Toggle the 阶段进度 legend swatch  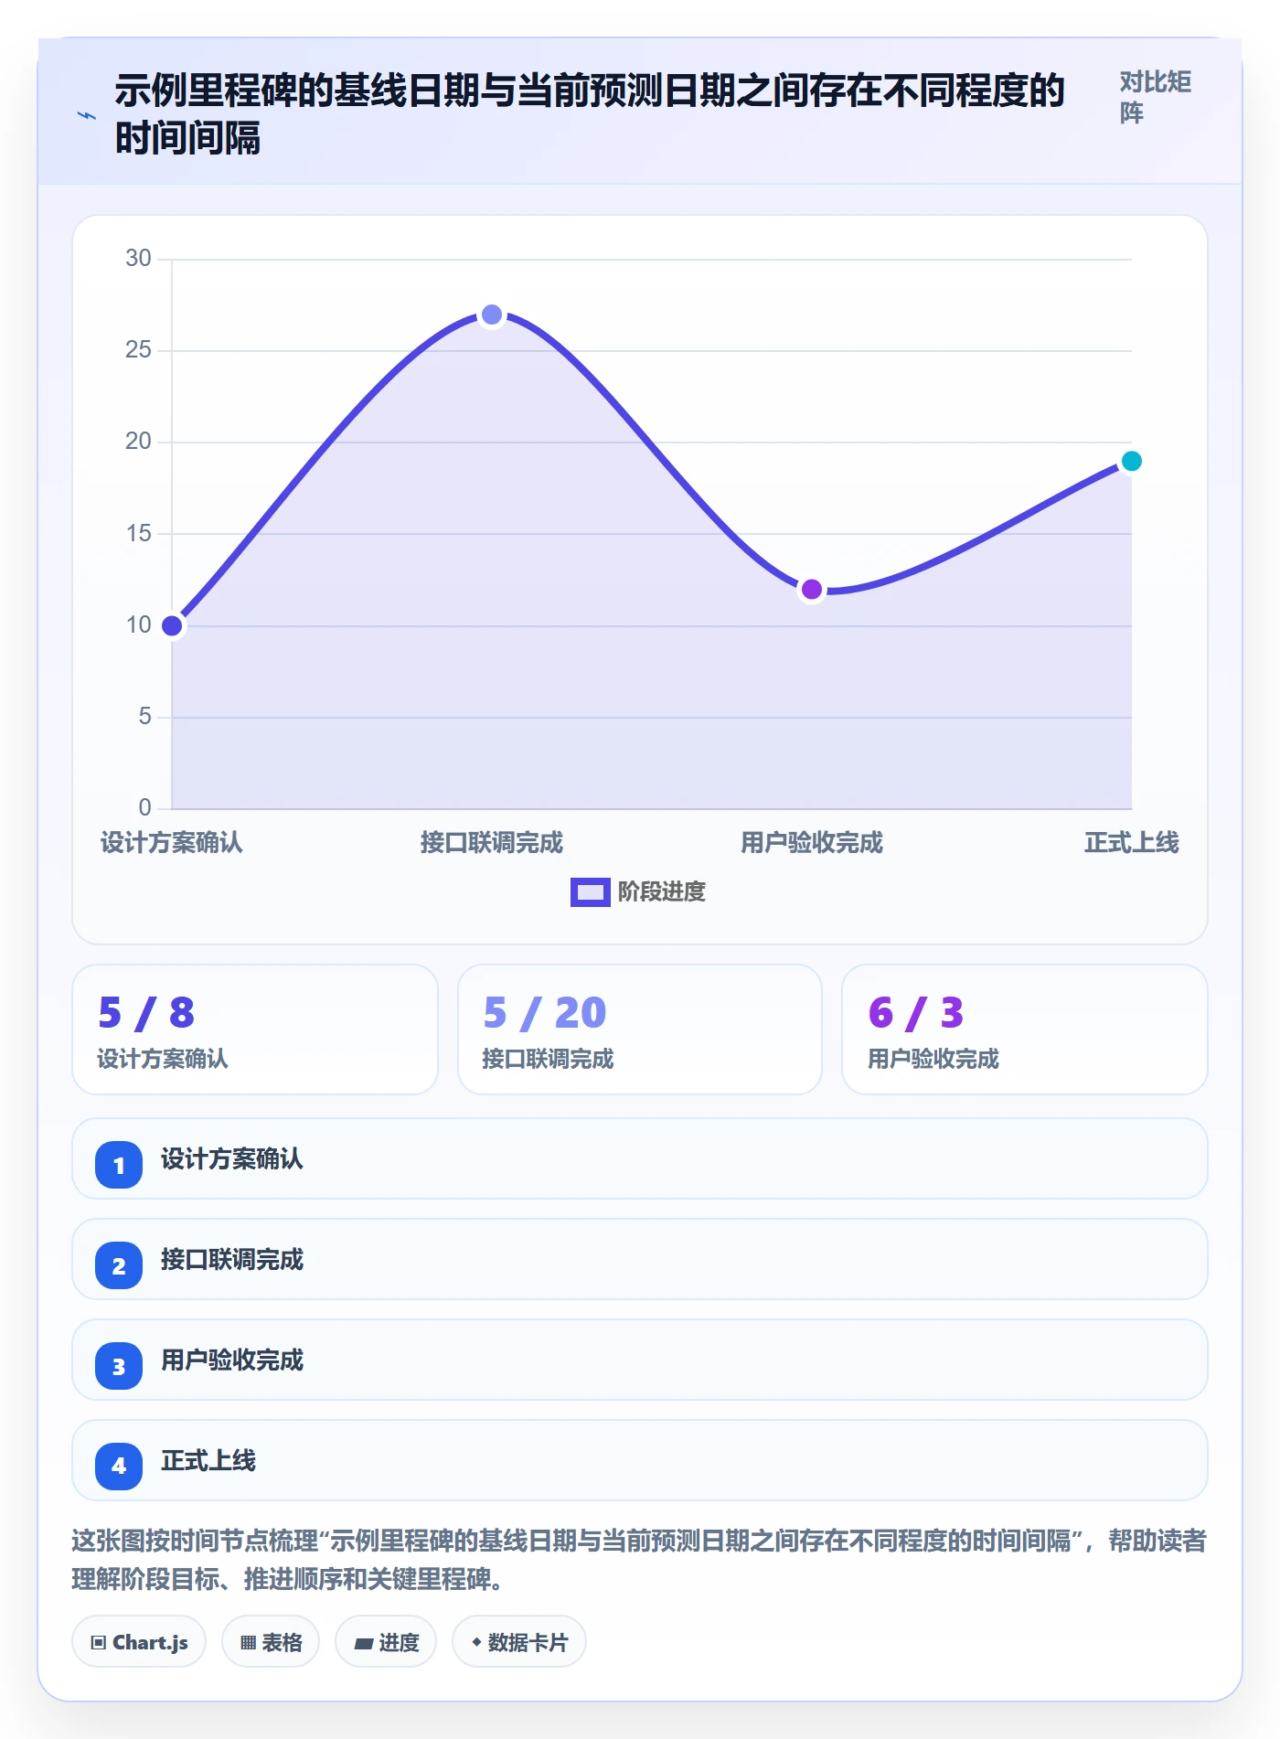590,891
